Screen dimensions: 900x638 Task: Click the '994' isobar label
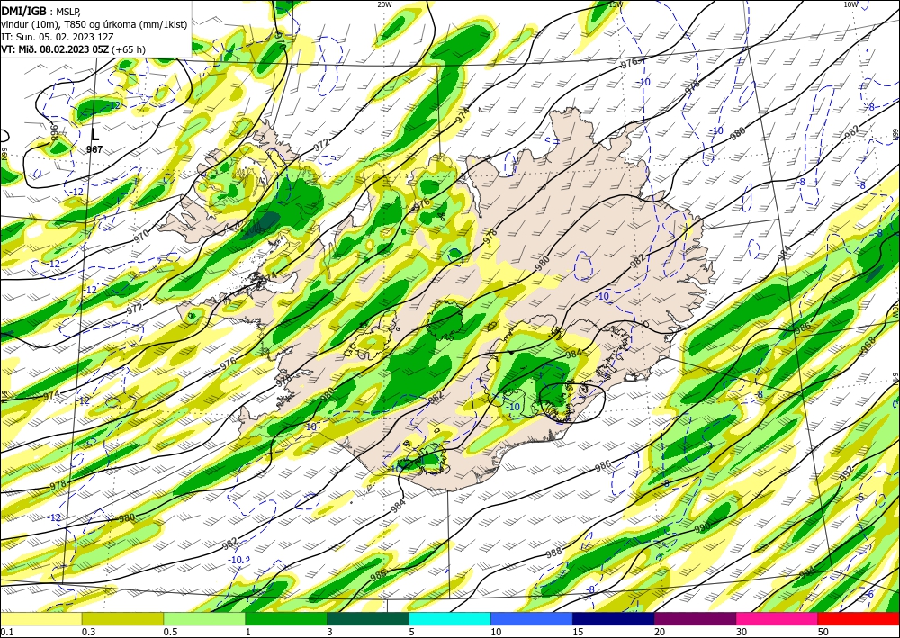coord(807,573)
